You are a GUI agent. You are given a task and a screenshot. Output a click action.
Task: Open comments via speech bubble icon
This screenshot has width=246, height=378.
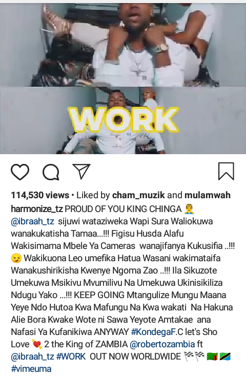point(51,172)
